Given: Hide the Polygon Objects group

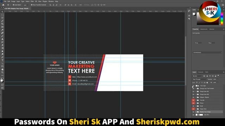Looking at the screenshot, I should click(193, 97).
